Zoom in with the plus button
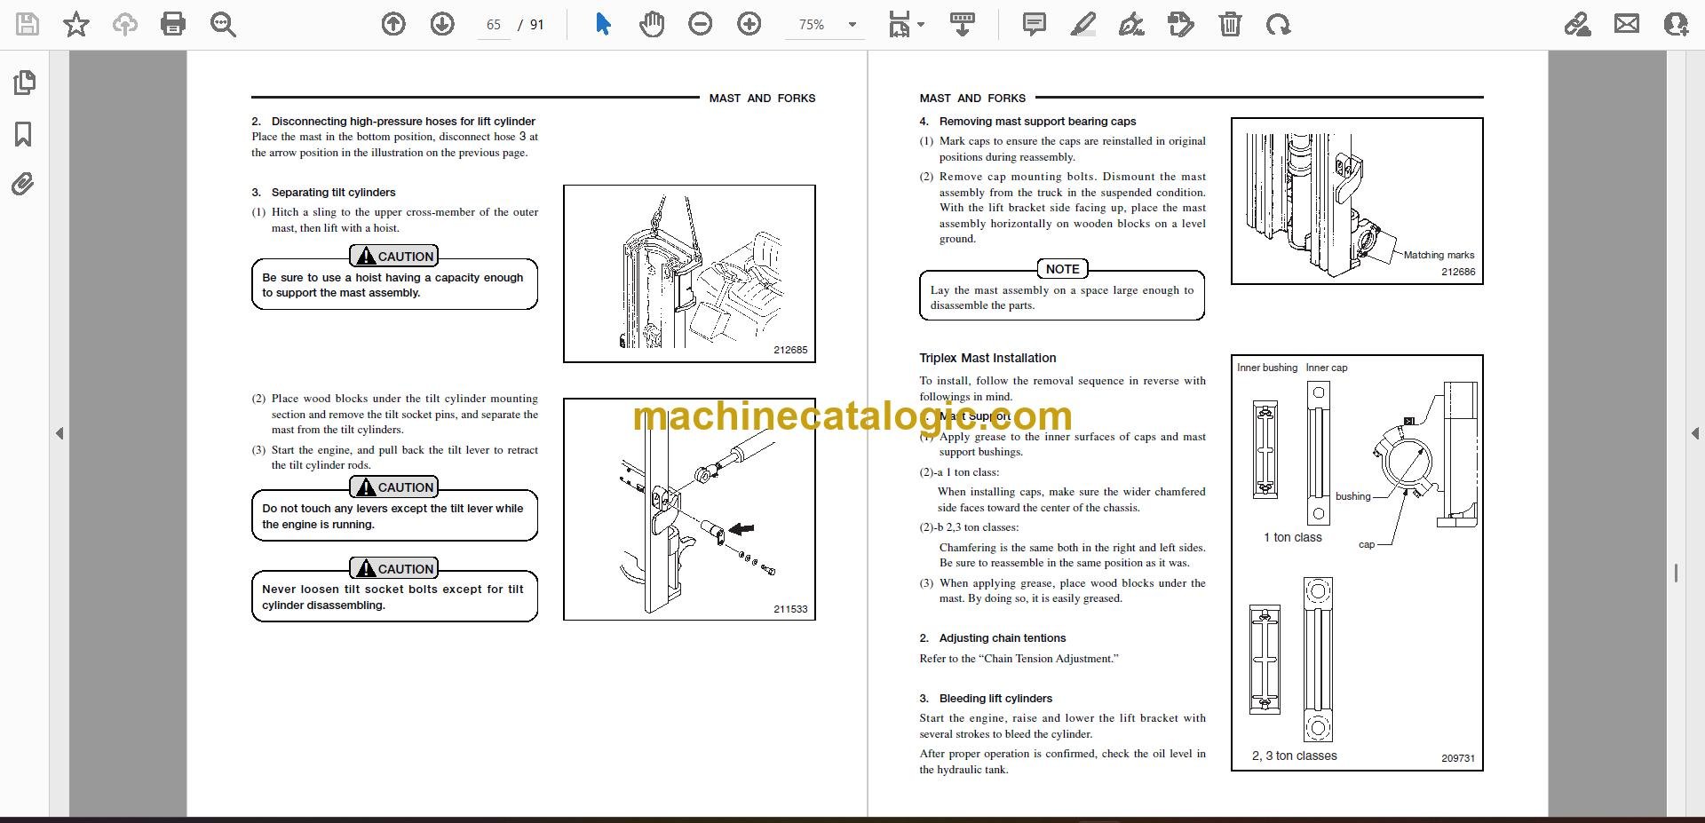The image size is (1705, 823). pyautogui.click(x=749, y=25)
